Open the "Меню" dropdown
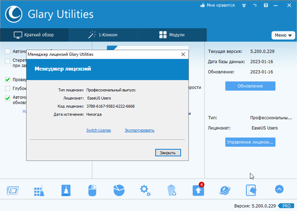297x211 pixels. click(x=283, y=35)
